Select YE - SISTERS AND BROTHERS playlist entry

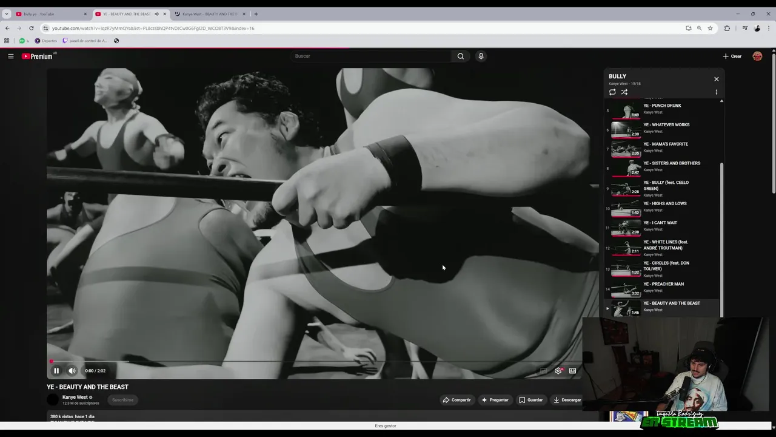point(662,168)
